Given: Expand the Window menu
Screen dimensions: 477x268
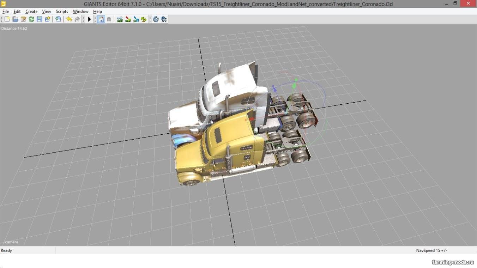Looking at the screenshot, I should point(80,11).
